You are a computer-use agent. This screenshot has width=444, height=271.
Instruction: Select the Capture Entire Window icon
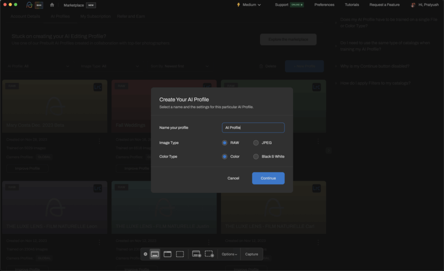click(167, 254)
